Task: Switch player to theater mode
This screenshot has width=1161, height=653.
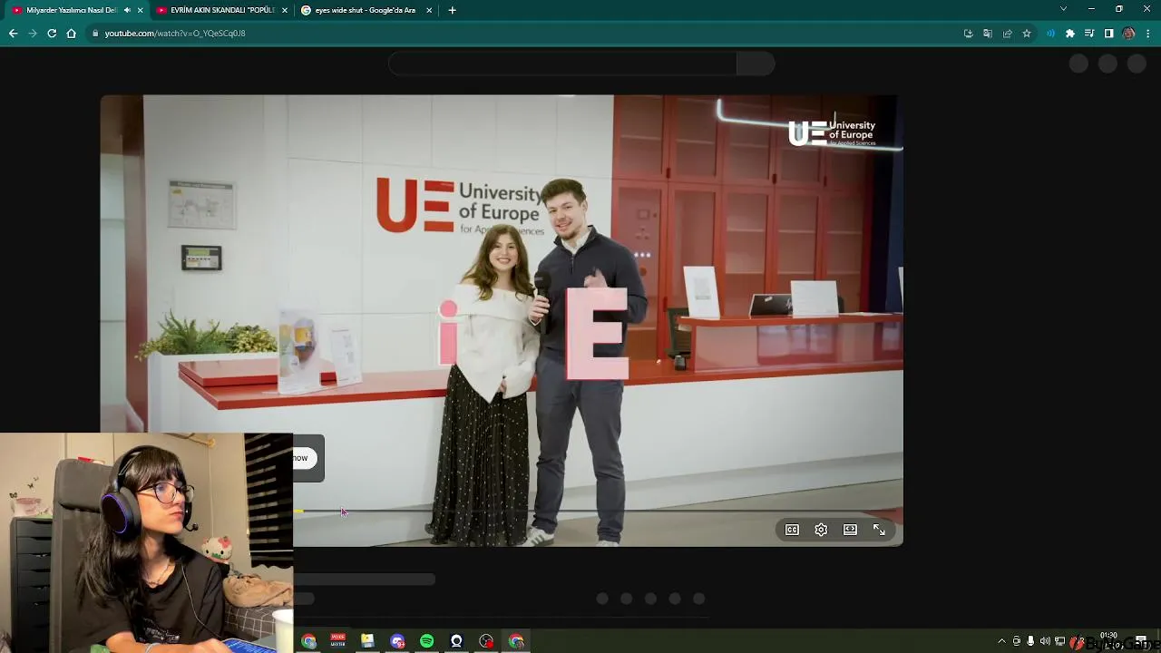Action: pos(850,530)
